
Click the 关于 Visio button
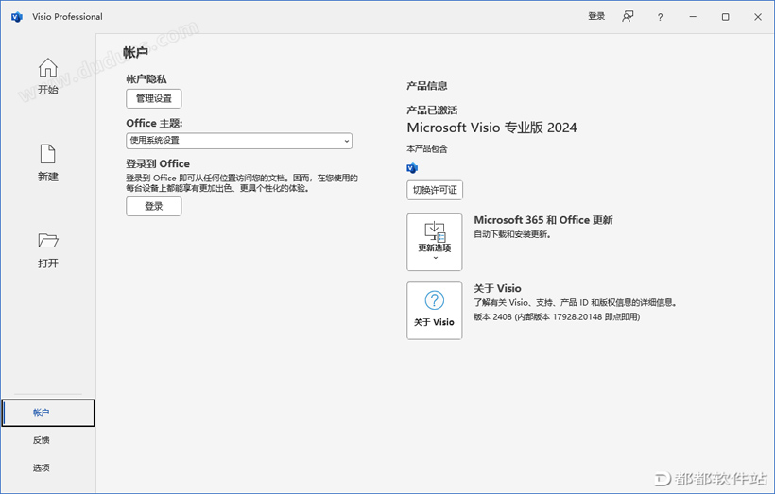tap(435, 310)
